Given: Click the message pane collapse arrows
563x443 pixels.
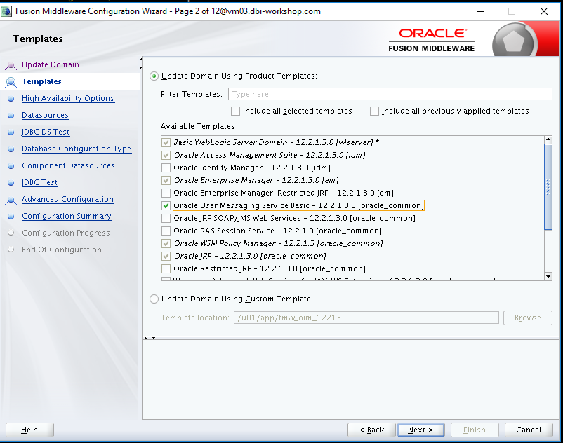Looking at the screenshot, I should [x=150, y=338].
